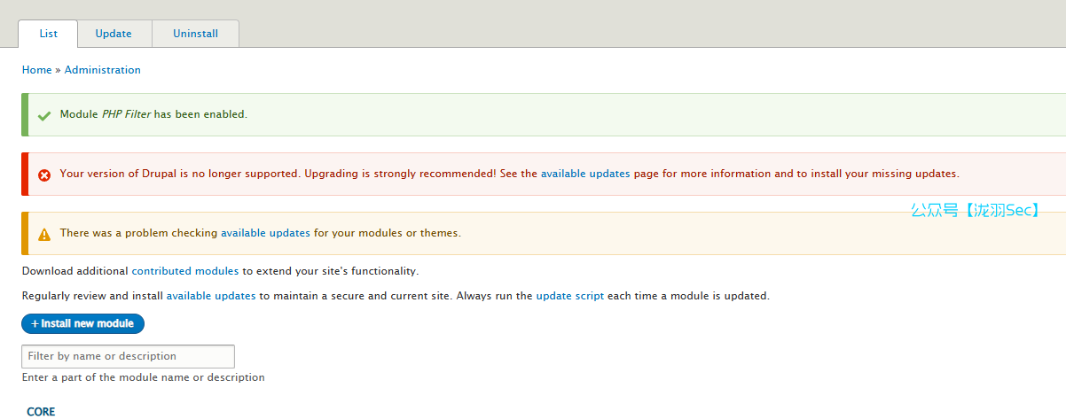Click the italic 'PHP Filter' module name
Screen dimensions: 1066x419
(126, 114)
